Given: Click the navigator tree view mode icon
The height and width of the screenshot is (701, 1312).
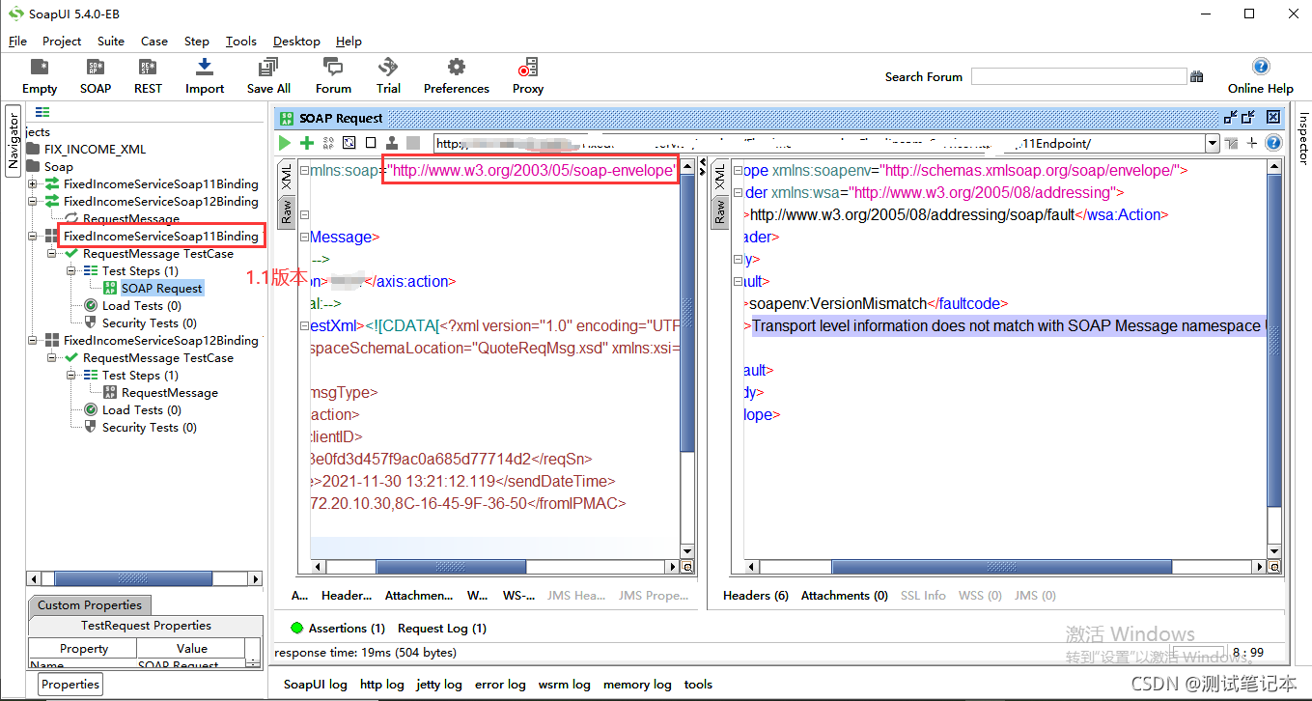Looking at the screenshot, I should point(42,112).
